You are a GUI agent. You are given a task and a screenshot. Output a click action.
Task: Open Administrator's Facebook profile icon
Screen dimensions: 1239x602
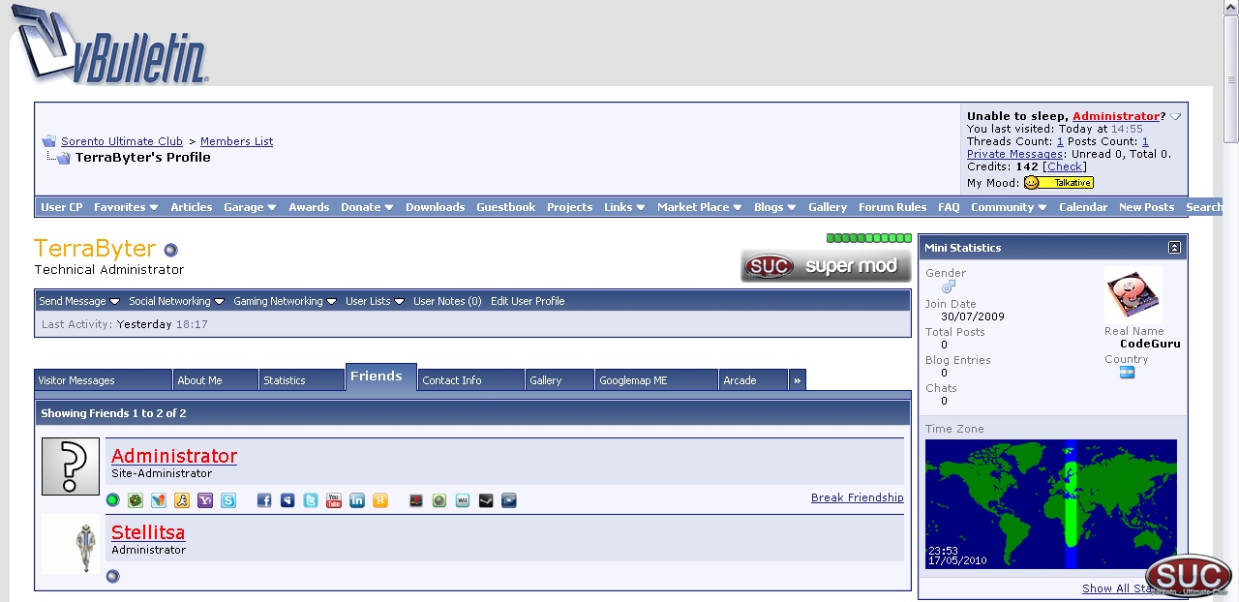(x=264, y=500)
